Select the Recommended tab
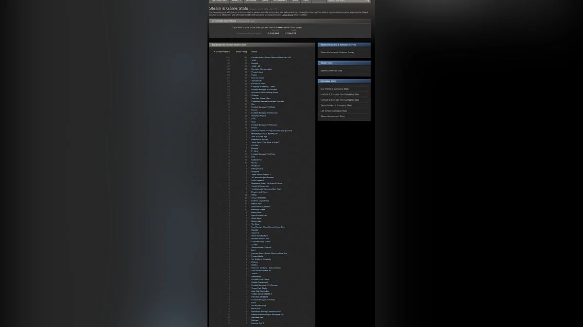Viewport: 583px width, 327px height. coord(280,1)
